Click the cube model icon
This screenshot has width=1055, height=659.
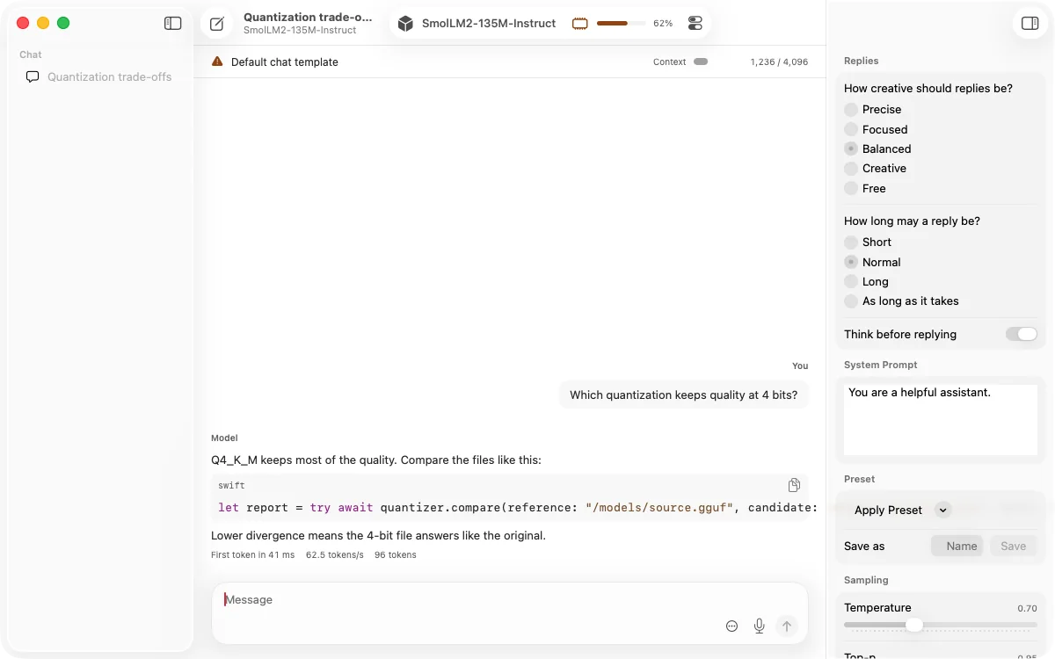[x=405, y=24]
